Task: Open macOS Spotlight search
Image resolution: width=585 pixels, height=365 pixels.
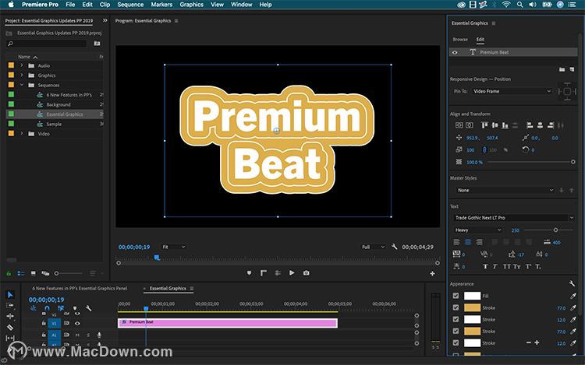Action: pyautogui.click(x=519, y=5)
